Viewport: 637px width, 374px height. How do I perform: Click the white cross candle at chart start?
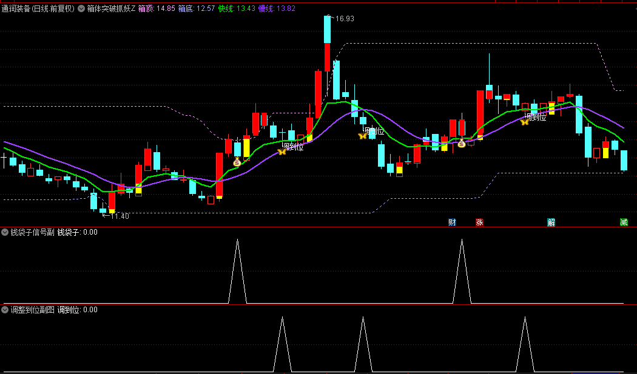4,161
